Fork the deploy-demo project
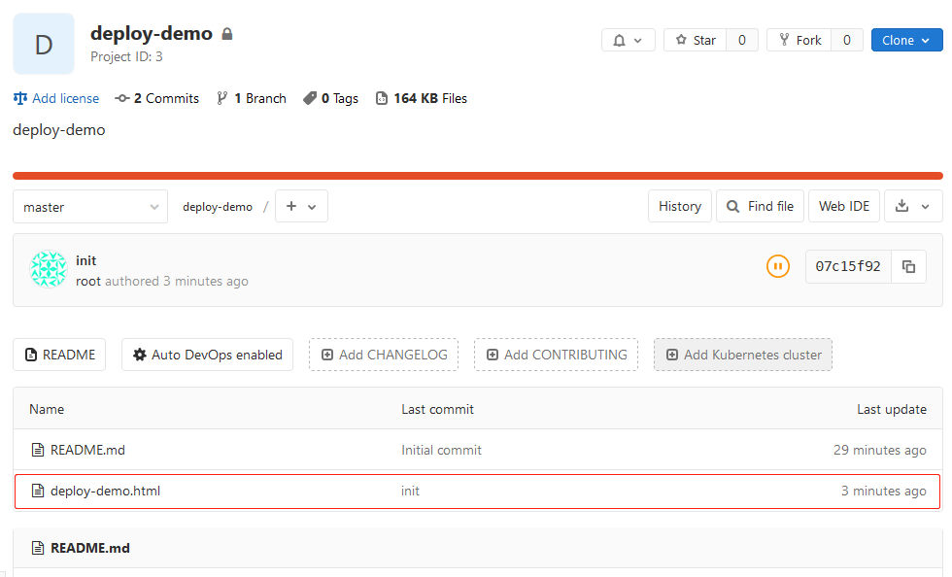 799,40
